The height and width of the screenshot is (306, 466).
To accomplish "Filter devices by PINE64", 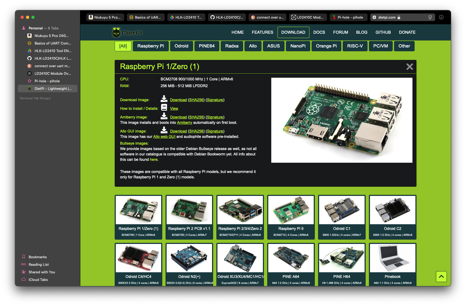I will (207, 46).
